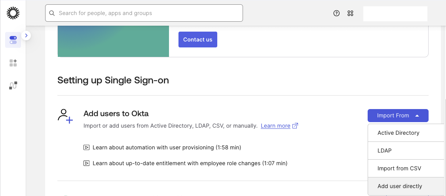Expand the sidebar with the chevron arrow

tap(26, 36)
